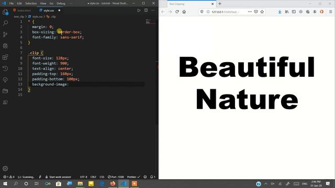Change the CSS language mode in status bar
The height and width of the screenshot is (188, 335).
coord(102,177)
